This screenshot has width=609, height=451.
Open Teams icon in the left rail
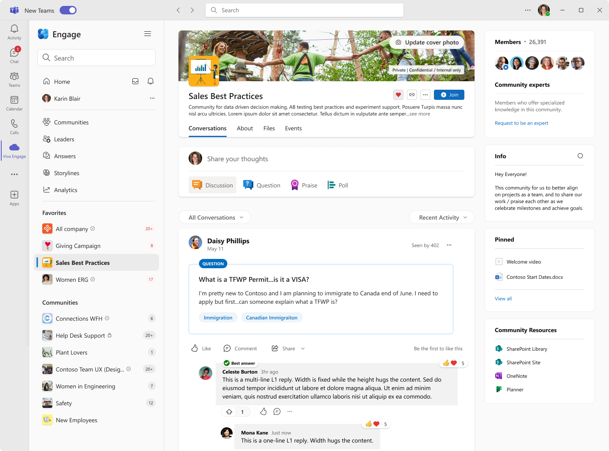click(x=14, y=80)
